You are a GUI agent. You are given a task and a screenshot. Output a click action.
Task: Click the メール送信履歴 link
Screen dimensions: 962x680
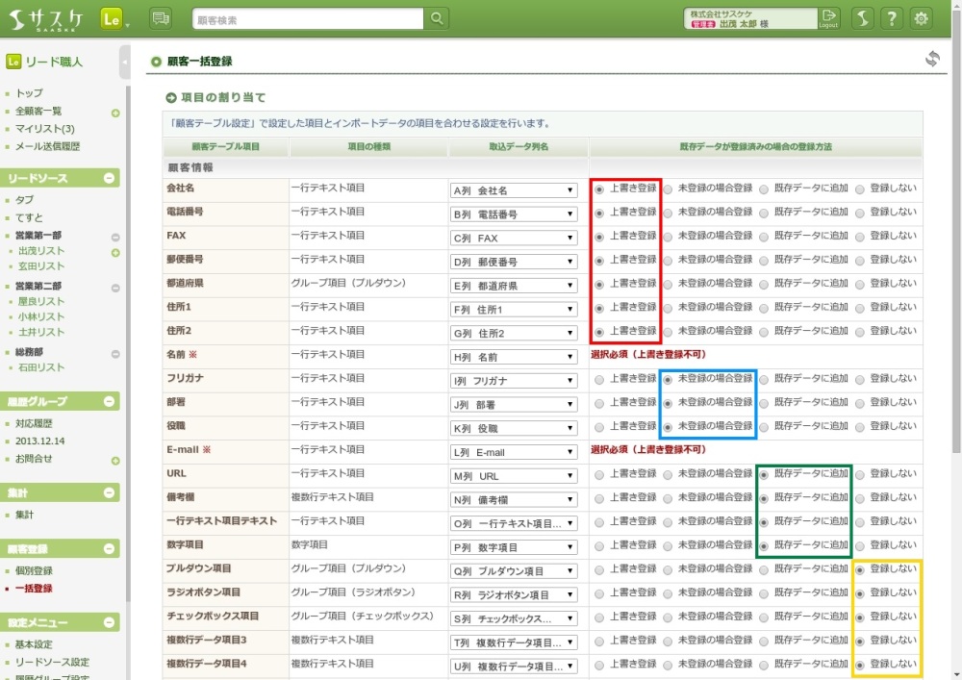47,146
